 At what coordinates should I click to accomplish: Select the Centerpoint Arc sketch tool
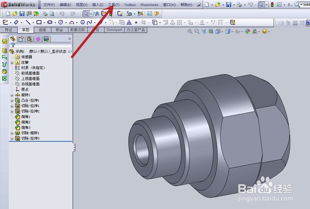pyautogui.click(x=72, y=23)
